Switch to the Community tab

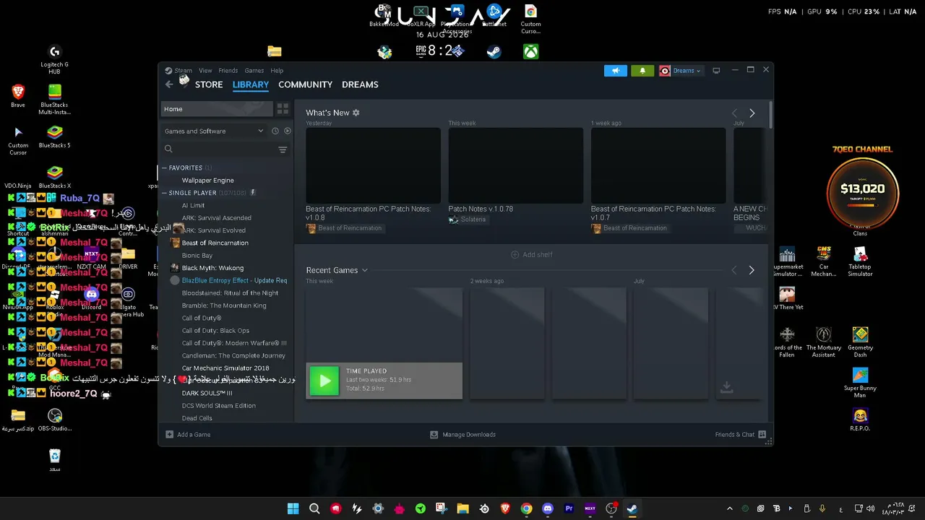(305, 84)
